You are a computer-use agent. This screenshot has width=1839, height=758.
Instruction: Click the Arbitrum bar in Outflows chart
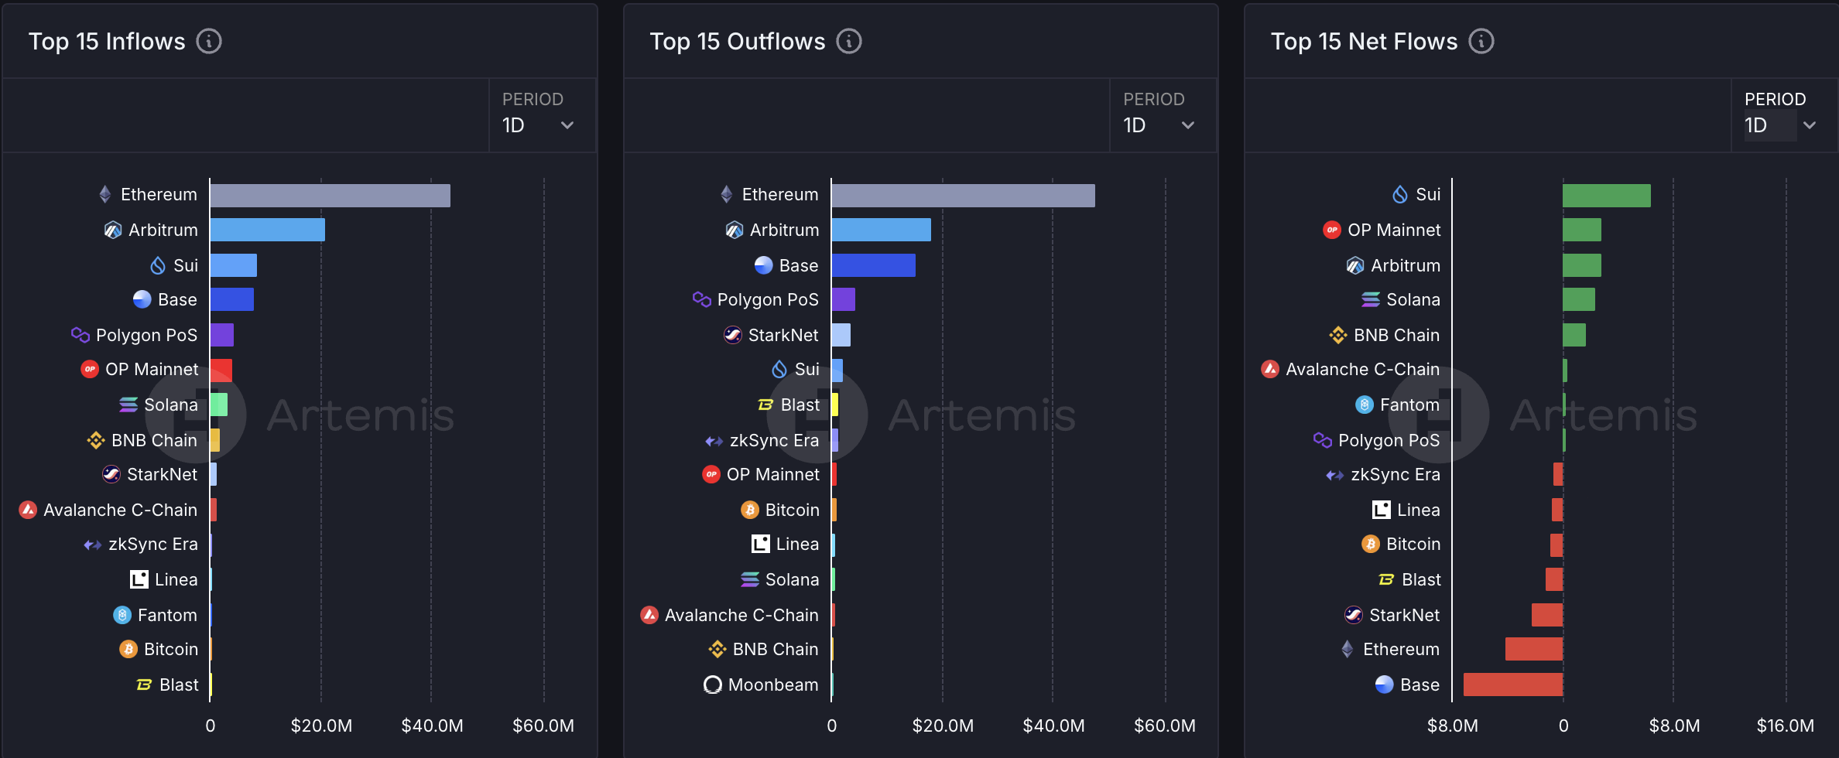coord(881,230)
